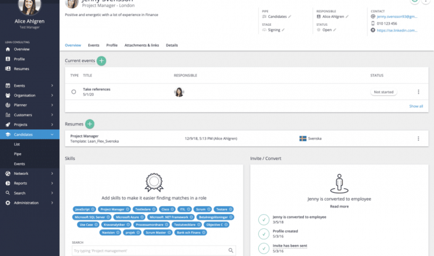Click the skills search input field

(x=148, y=250)
